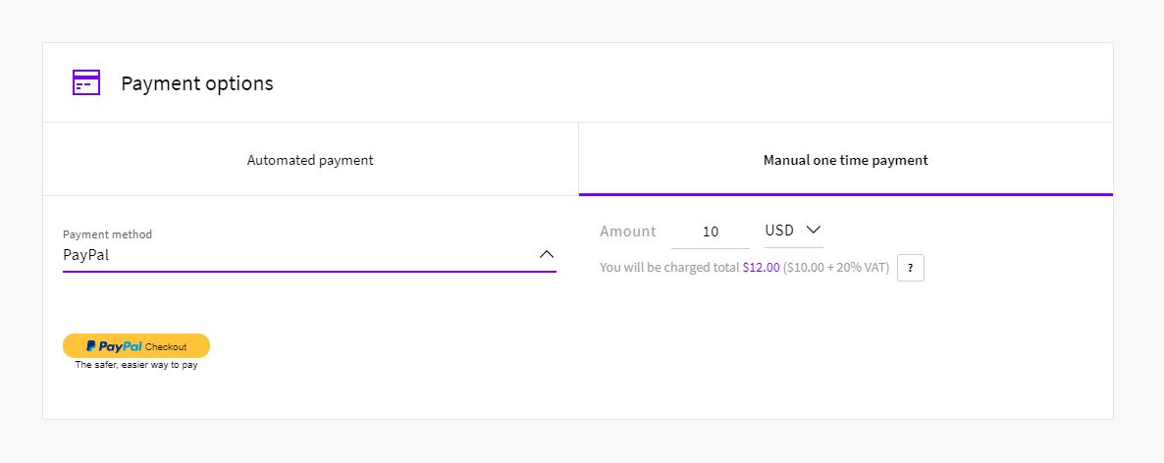Click the "($10.00 + 20% VAT)" breakdown text
The image size is (1164, 463).
point(836,268)
